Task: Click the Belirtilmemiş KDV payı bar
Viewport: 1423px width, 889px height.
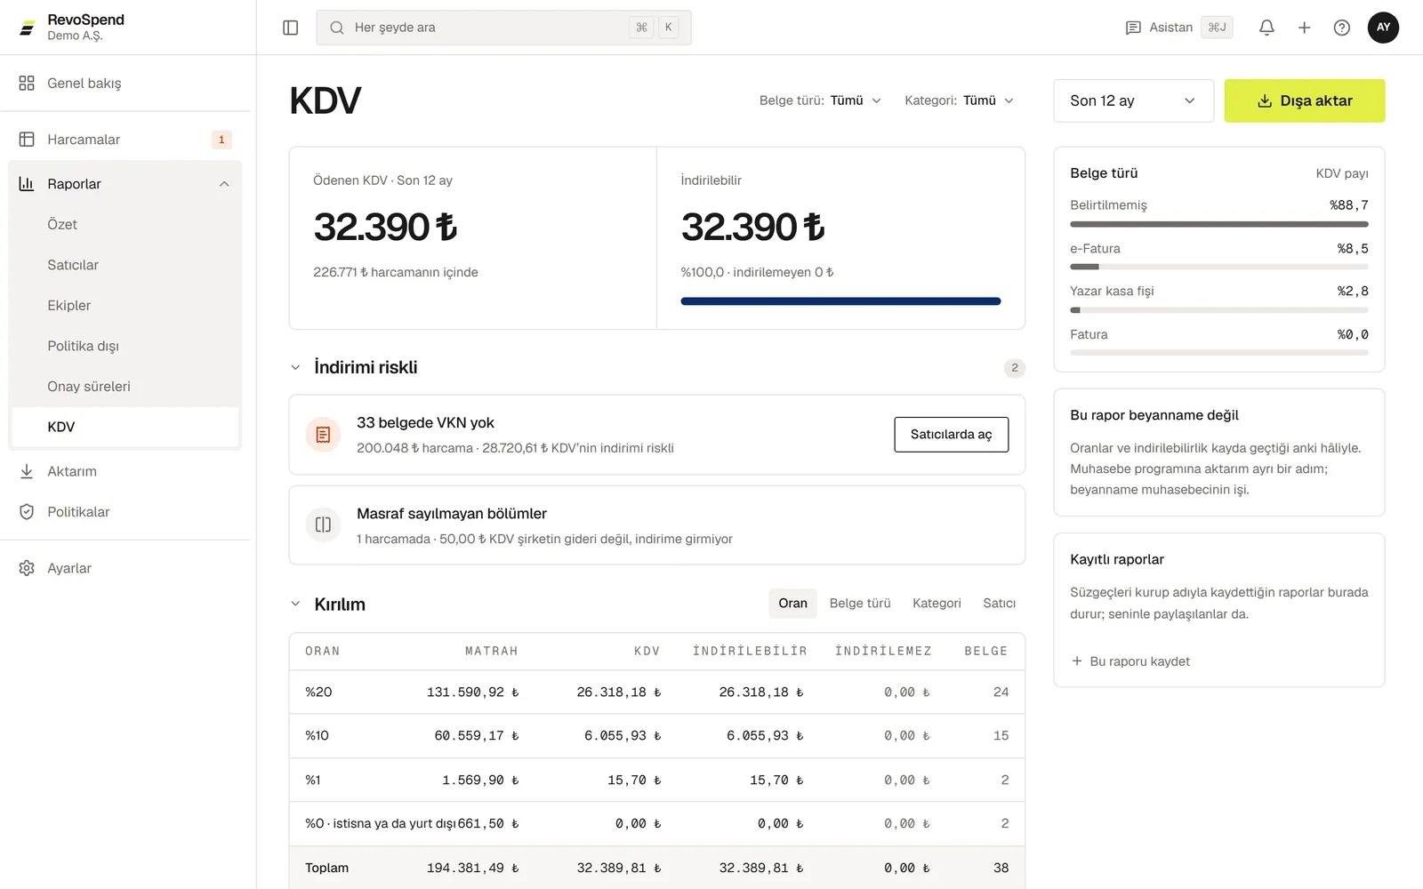Action: click(x=1218, y=224)
